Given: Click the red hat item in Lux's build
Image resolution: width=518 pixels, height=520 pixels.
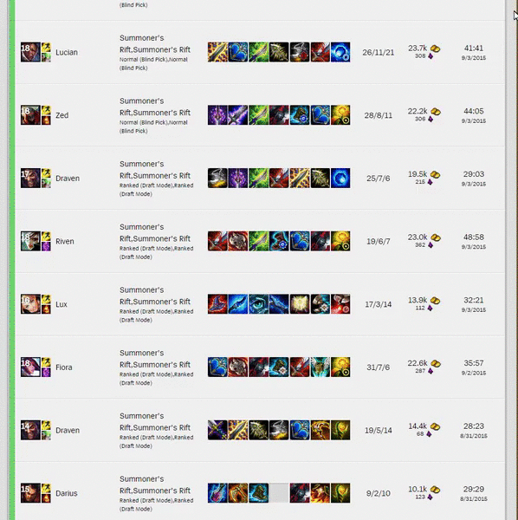Looking at the screenshot, I should [x=217, y=304].
